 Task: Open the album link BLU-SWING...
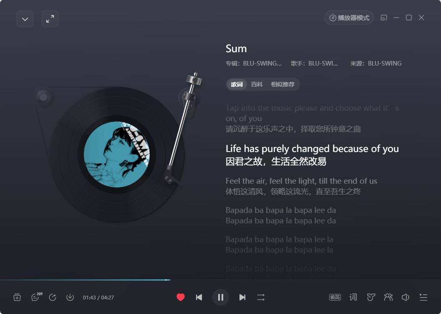(x=262, y=63)
